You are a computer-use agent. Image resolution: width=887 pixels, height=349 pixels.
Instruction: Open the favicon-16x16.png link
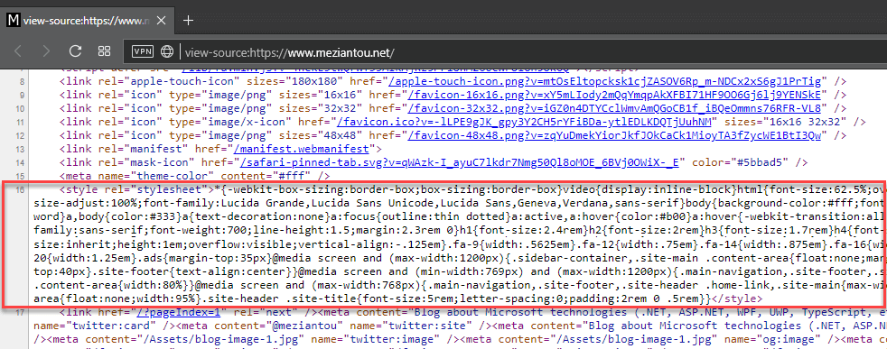pyautogui.click(x=615, y=95)
